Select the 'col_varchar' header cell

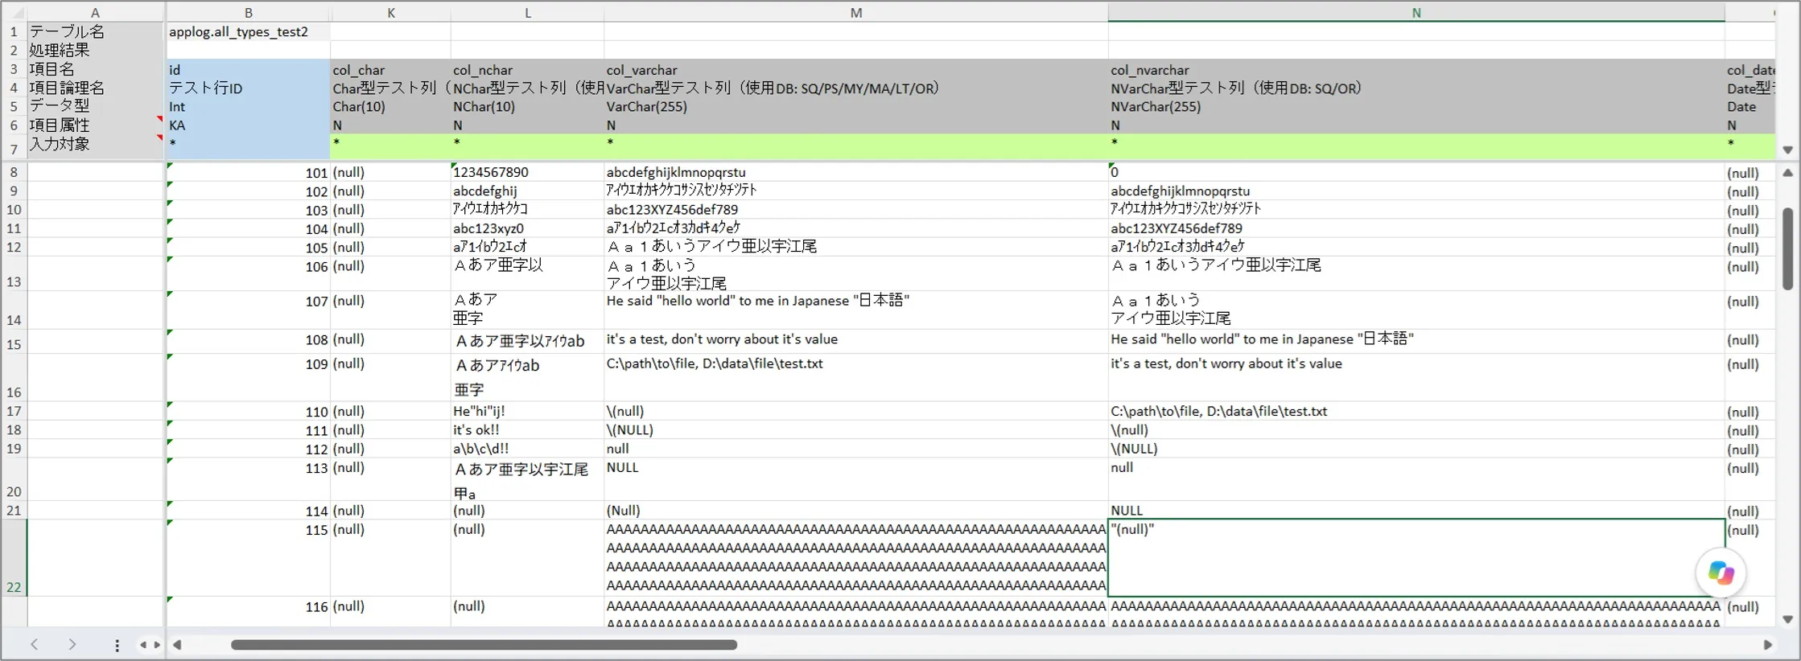(x=856, y=70)
